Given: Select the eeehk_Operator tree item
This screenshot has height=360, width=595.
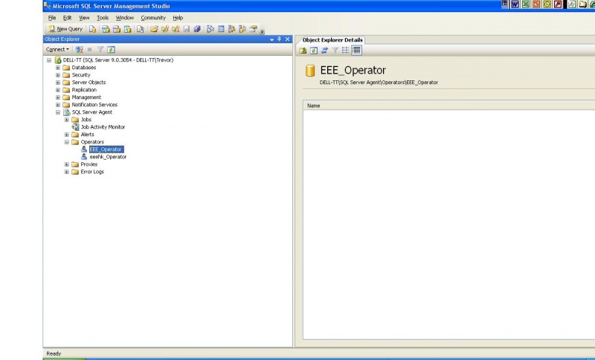Looking at the screenshot, I should [x=108, y=157].
